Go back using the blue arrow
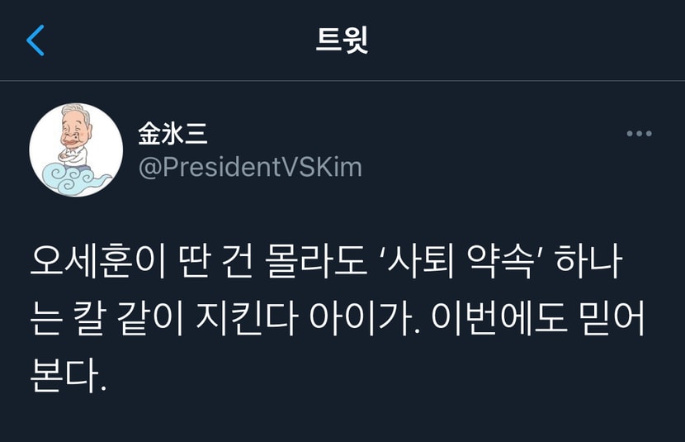The height and width of the screenshot is (442, 685). click(x=35, y=40)
